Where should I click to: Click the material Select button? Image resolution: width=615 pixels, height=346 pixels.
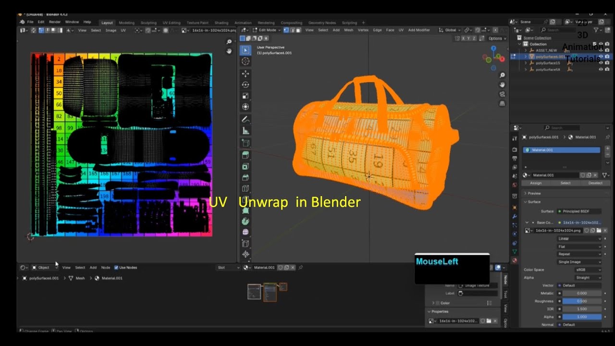566,183
